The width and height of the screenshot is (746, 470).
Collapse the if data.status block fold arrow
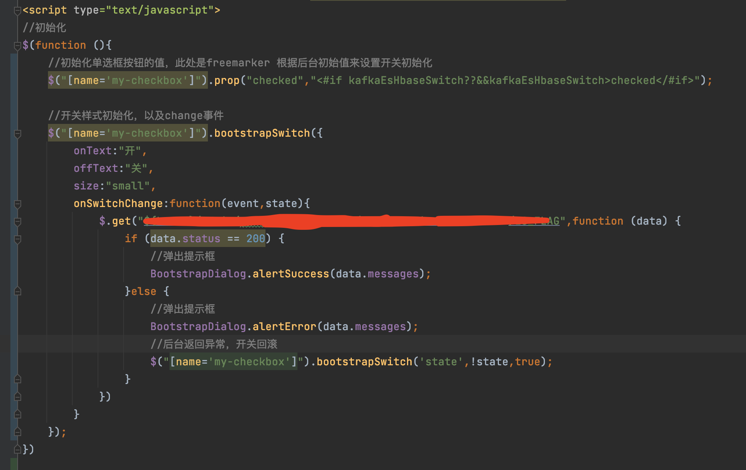[17, 239]
